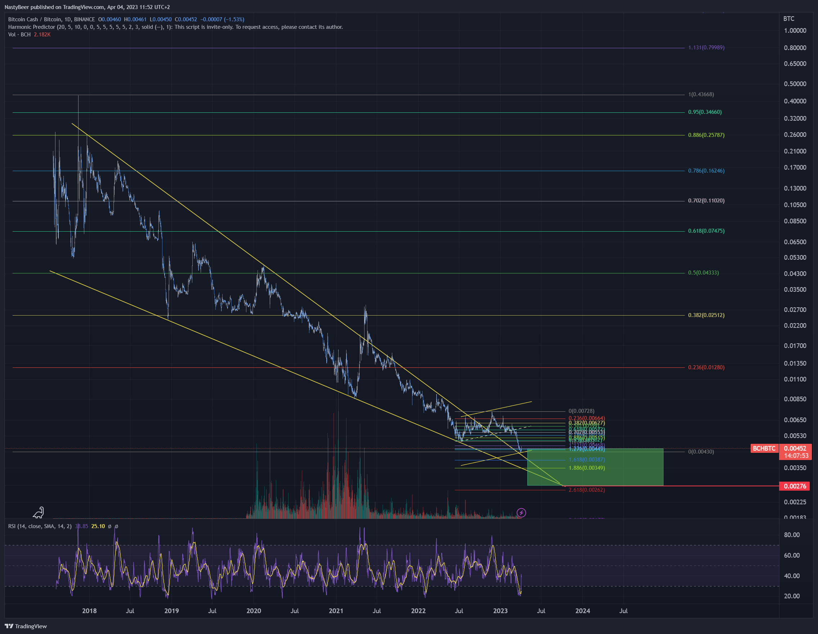Click the dinosaur icon above the volume bars
This screenshot has height=634, width=818.
(x=39, y=512)
